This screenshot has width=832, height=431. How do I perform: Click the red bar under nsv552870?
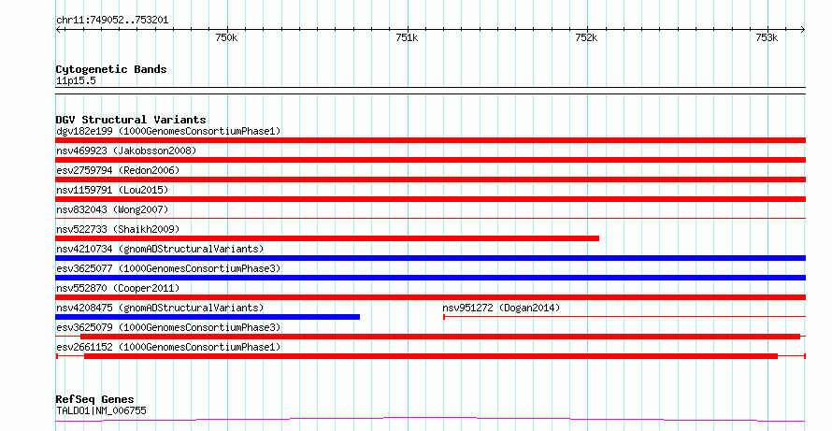pyautogui.click(x=430, y=297)
